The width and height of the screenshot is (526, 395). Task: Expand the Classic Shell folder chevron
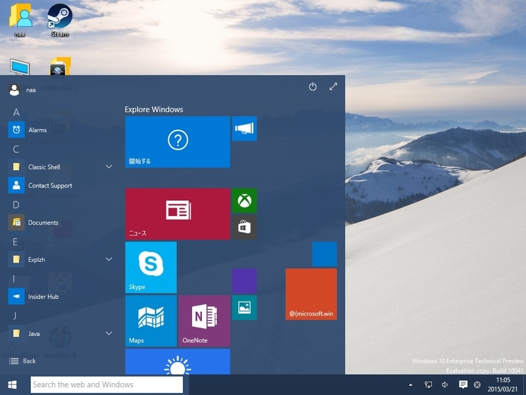(x=109, y=167)
